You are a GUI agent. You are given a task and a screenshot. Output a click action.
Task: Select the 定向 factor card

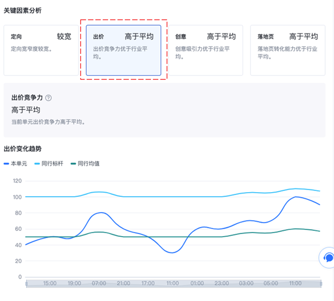pos(41,50)
